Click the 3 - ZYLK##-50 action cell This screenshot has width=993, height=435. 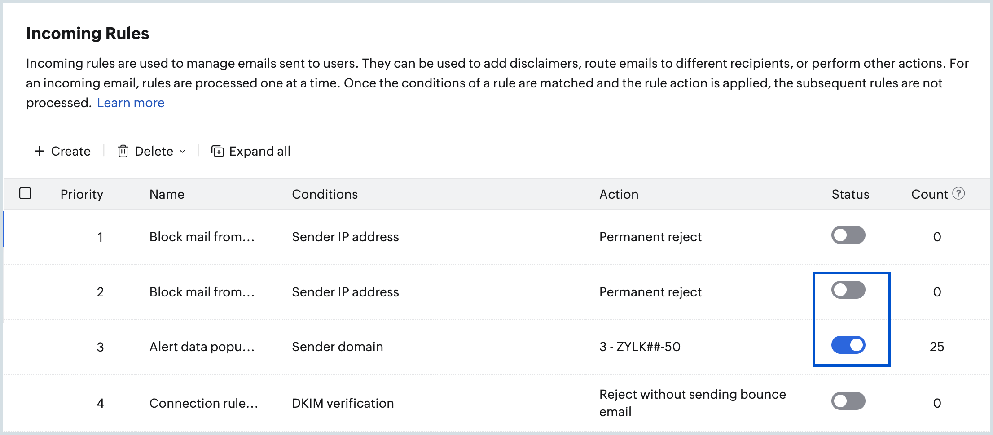click(x=640, y=347)
